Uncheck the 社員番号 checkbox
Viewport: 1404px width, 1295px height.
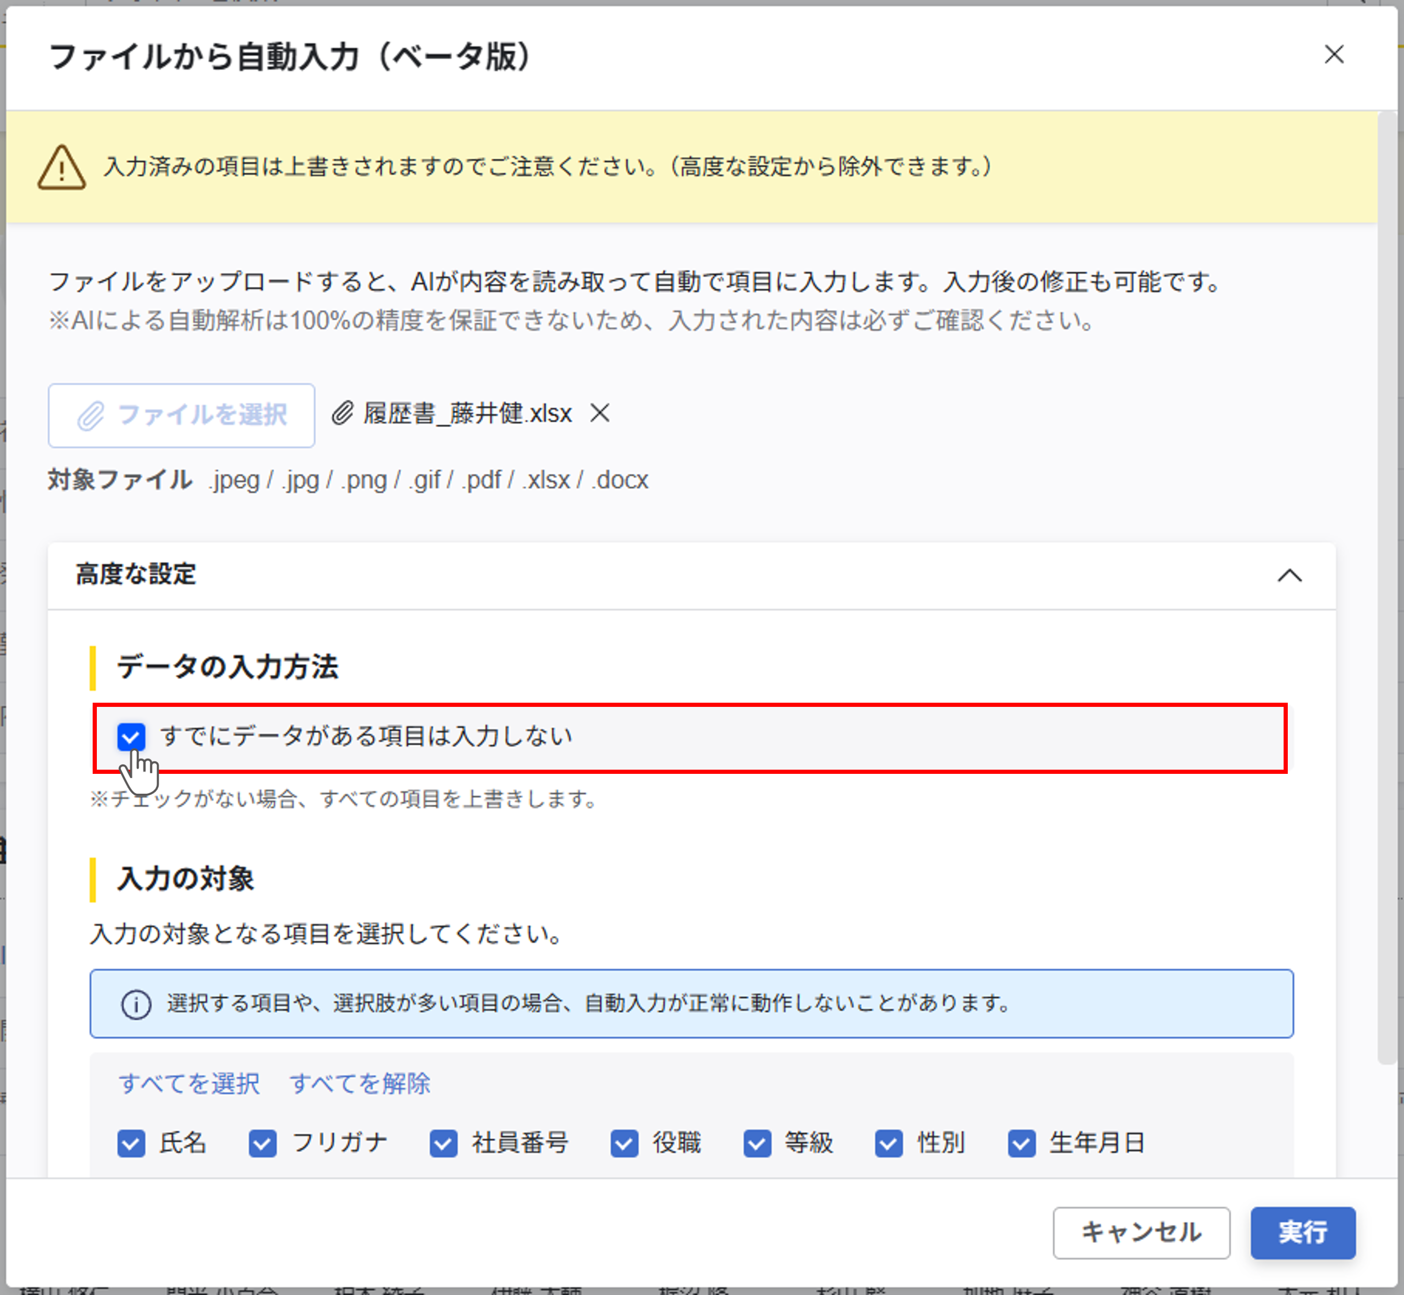tap(444, 1143)
